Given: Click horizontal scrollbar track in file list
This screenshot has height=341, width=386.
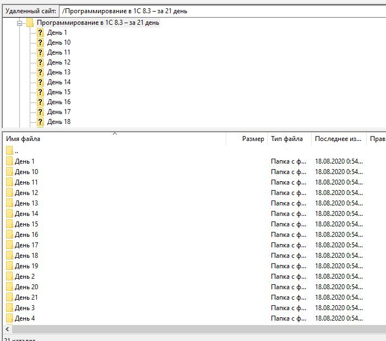Looking at the screenshot, I should click(x=199, y=329).
